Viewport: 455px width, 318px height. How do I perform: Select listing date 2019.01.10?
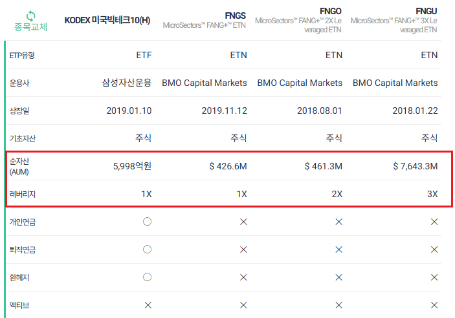[x=129, y=111]
